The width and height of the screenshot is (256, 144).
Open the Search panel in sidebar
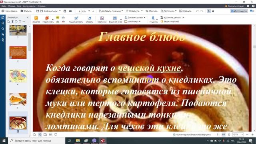(3, 29)
